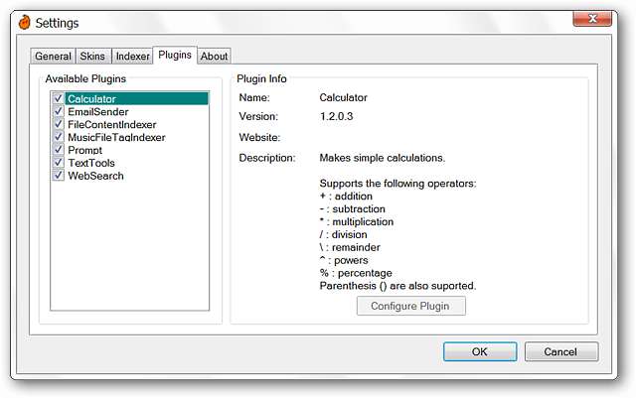Click the Configure Plugin button
636x398 pixels.
click(410, 306)
